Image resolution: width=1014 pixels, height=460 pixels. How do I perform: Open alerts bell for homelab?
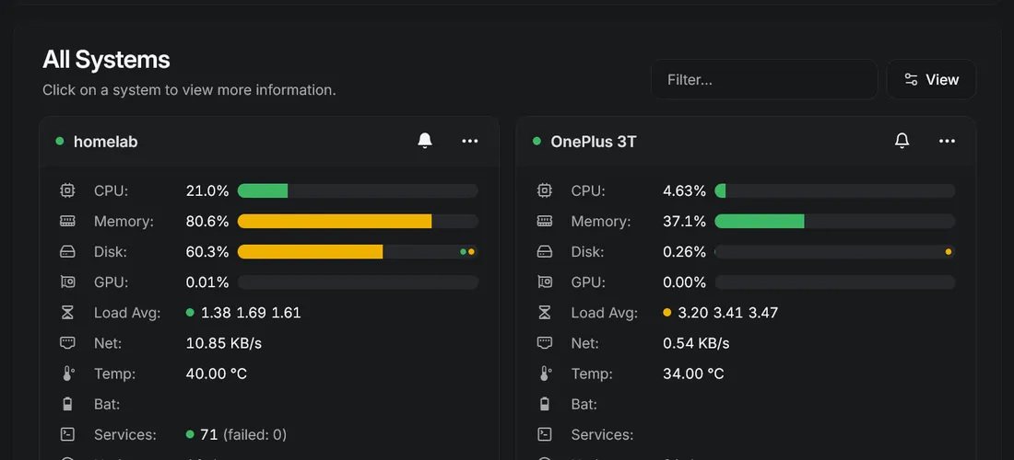(x=425, y=141)
